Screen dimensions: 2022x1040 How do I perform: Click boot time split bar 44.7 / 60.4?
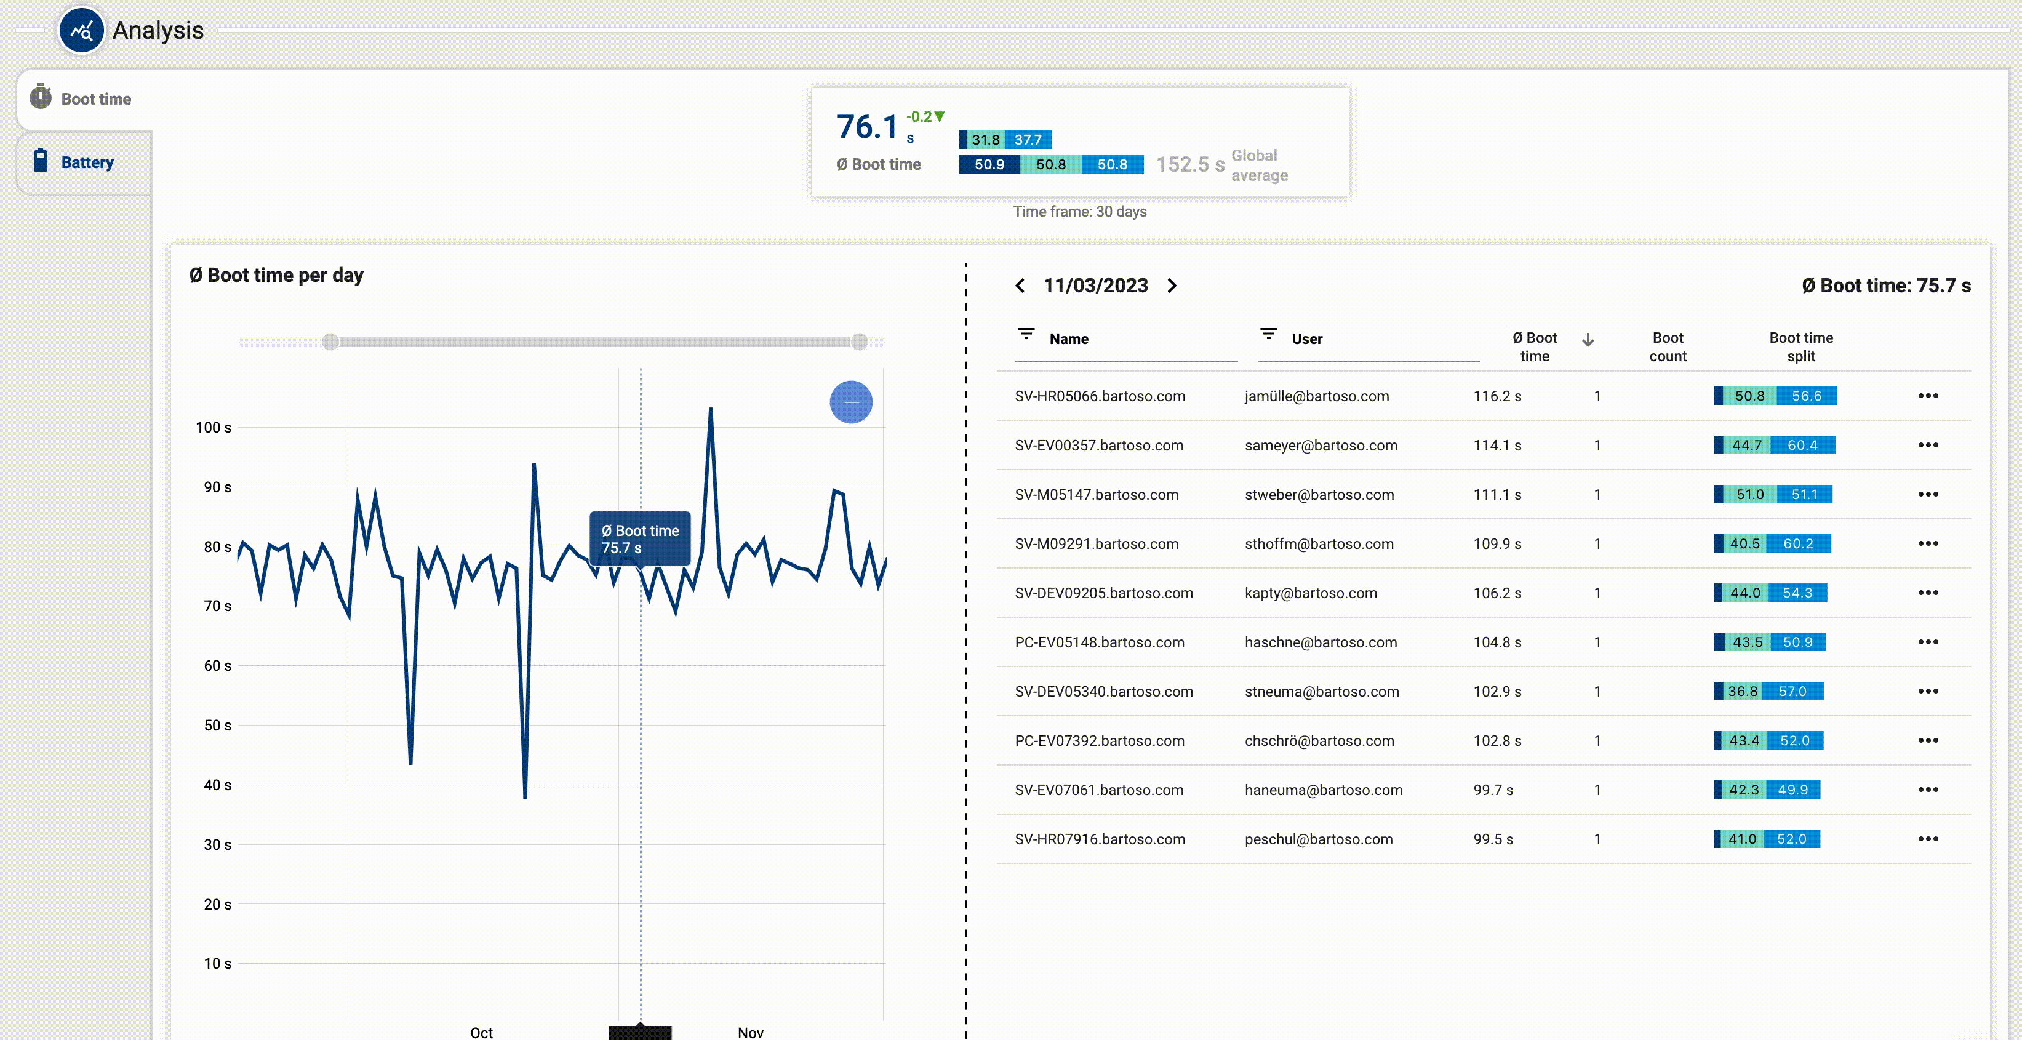coord(1775,445)
